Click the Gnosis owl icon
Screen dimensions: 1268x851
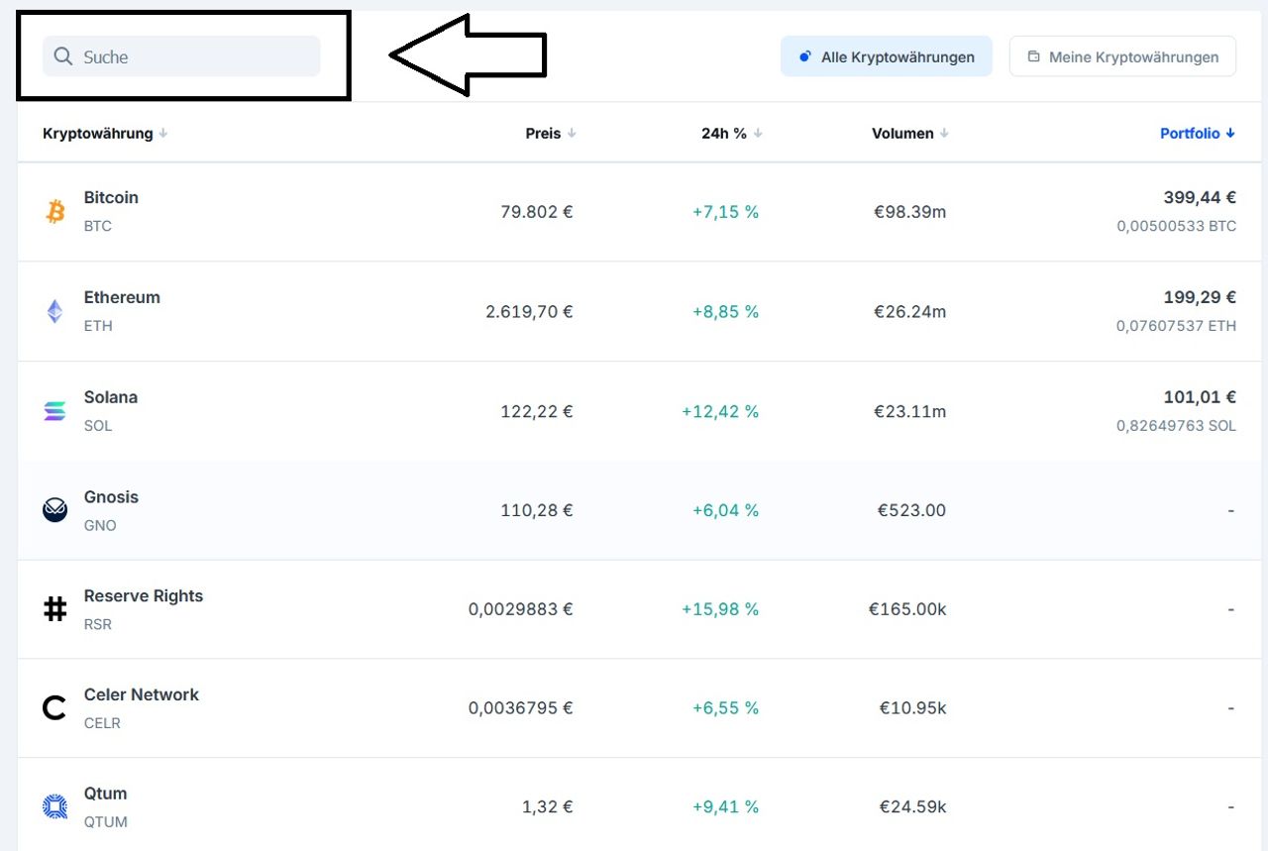(55, 510)
